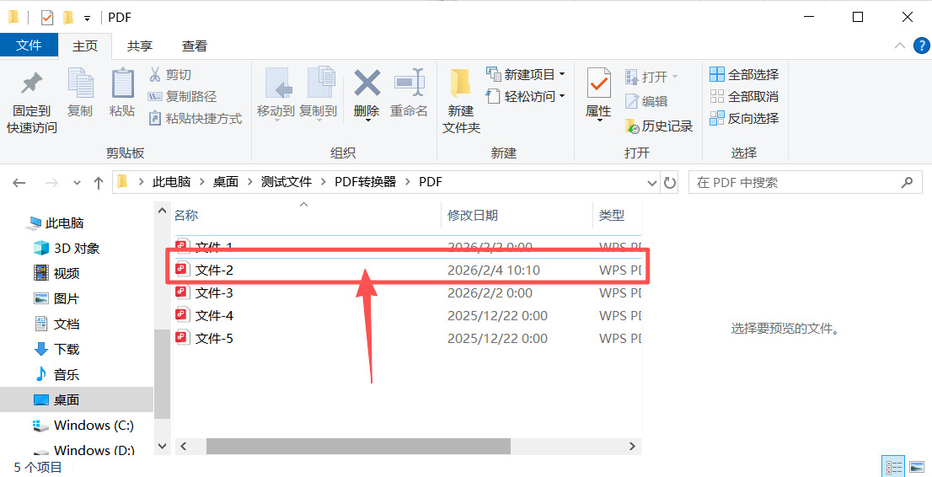Switch to the 共享 share tab
Screen dimensions: 932x477
pyautogui.click(x=140, y=46)
